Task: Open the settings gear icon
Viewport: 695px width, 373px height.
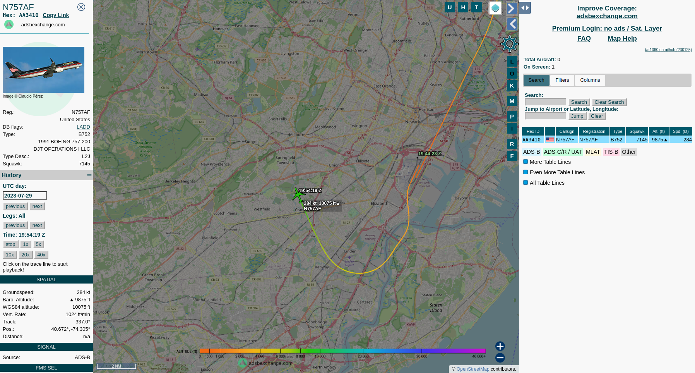Action: (x=509, y=44)
